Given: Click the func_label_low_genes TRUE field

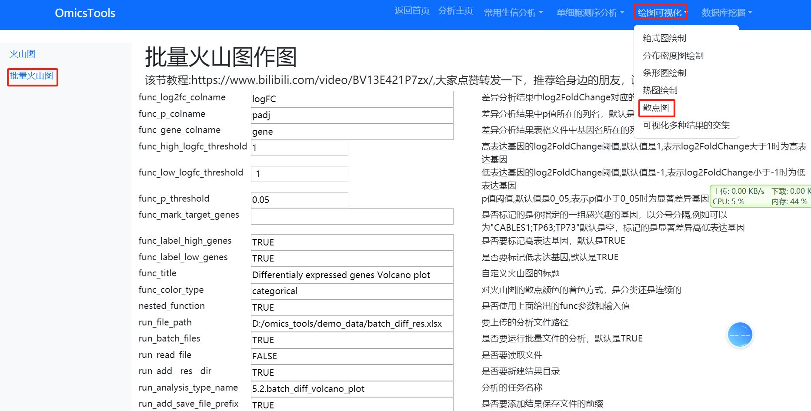Looking at the screenshot, I should pyautogui.click(x=352, y=259).
